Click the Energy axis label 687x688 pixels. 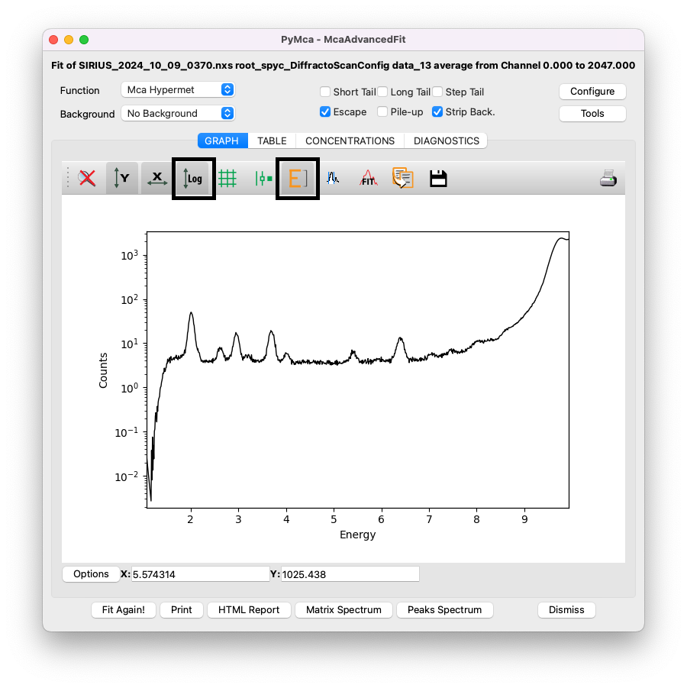[x=357, y=535]
